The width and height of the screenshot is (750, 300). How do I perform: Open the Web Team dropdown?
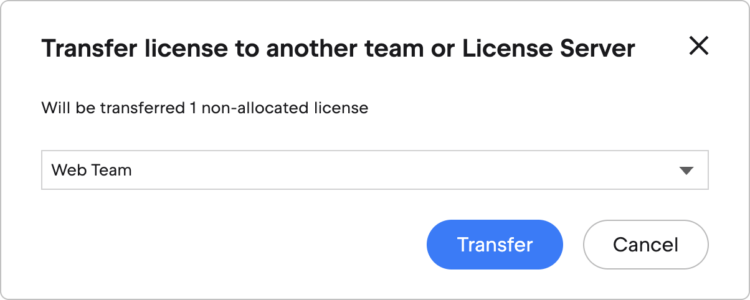(x=374, y=170)
